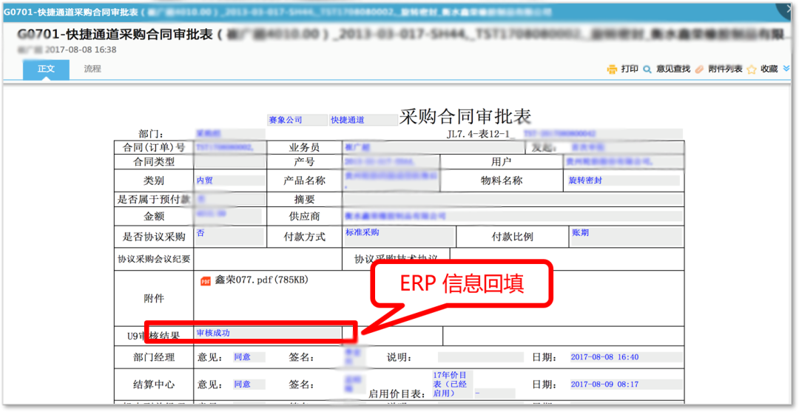799x412 pixels.
Task: Click the paperclip icon for 附件列表
Action: click(699, 70)
